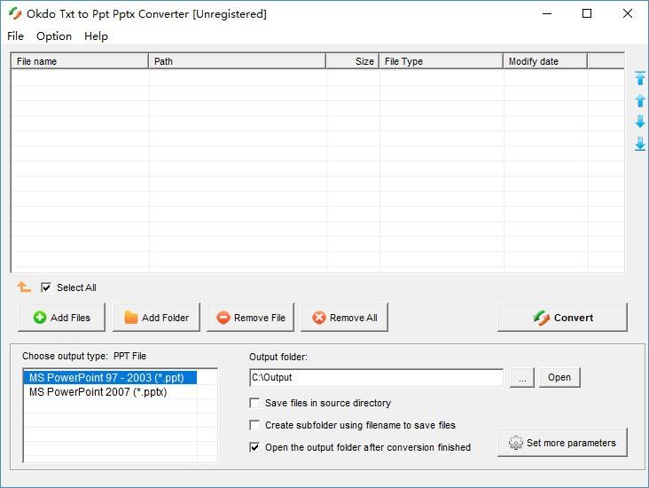Sort by the Path column header
Screen dimensions: 649x488
[237, 61]
